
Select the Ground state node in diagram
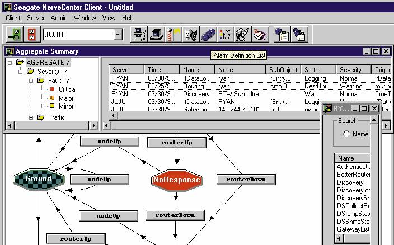39,179
